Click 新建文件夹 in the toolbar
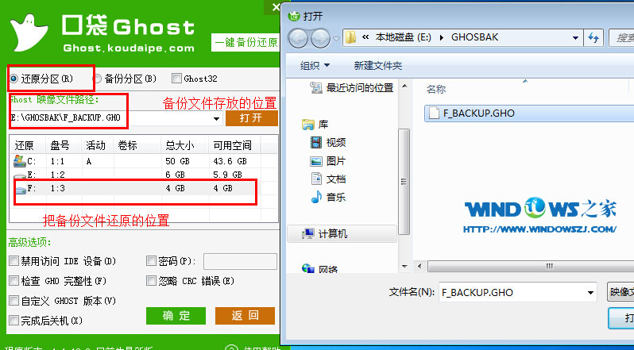Image resolution: width=634 pixels, height=350 pixels. click(x=378, y=65)
